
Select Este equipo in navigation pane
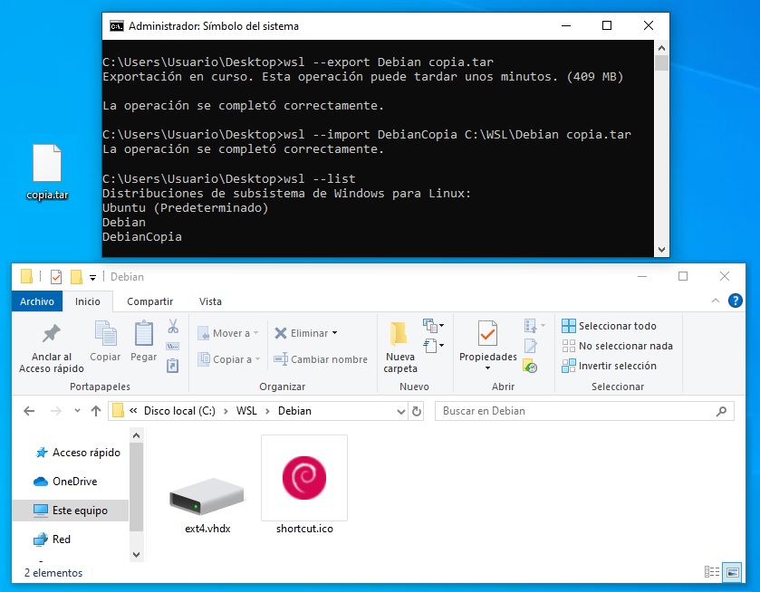(x=71, y=511)
